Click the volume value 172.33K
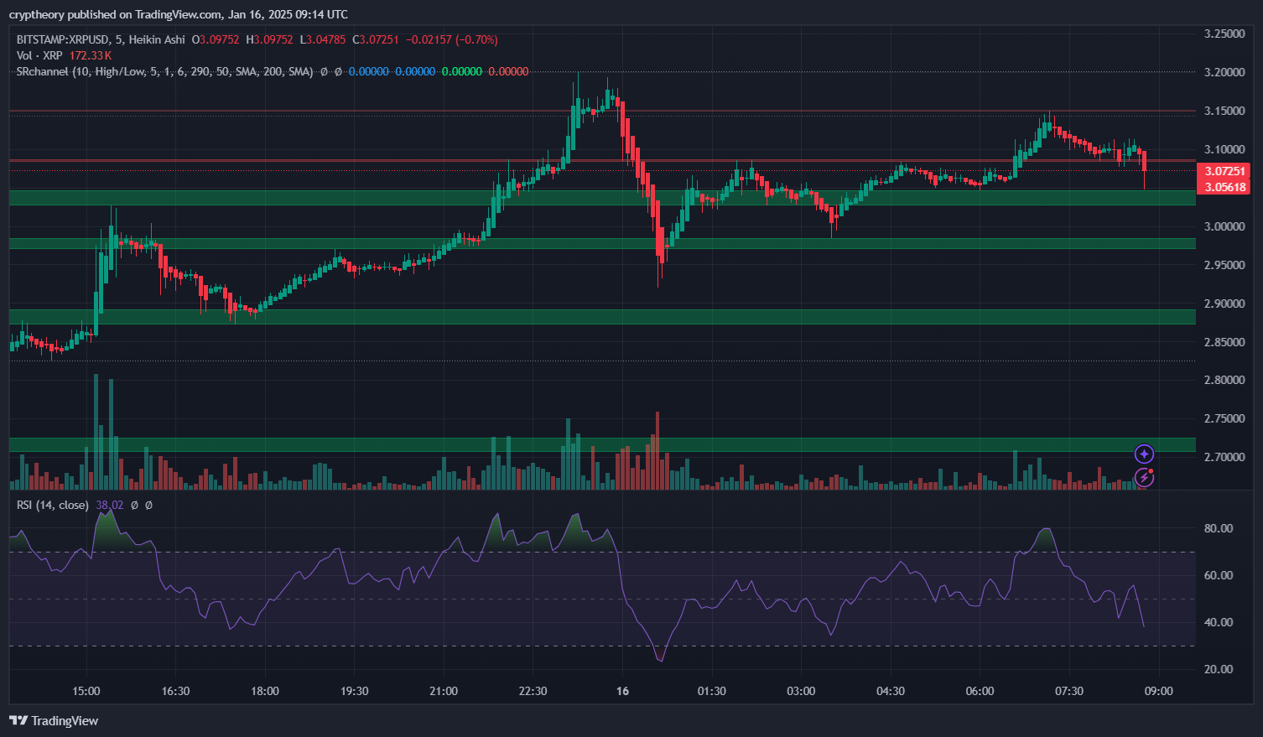 tap(91, 55)
